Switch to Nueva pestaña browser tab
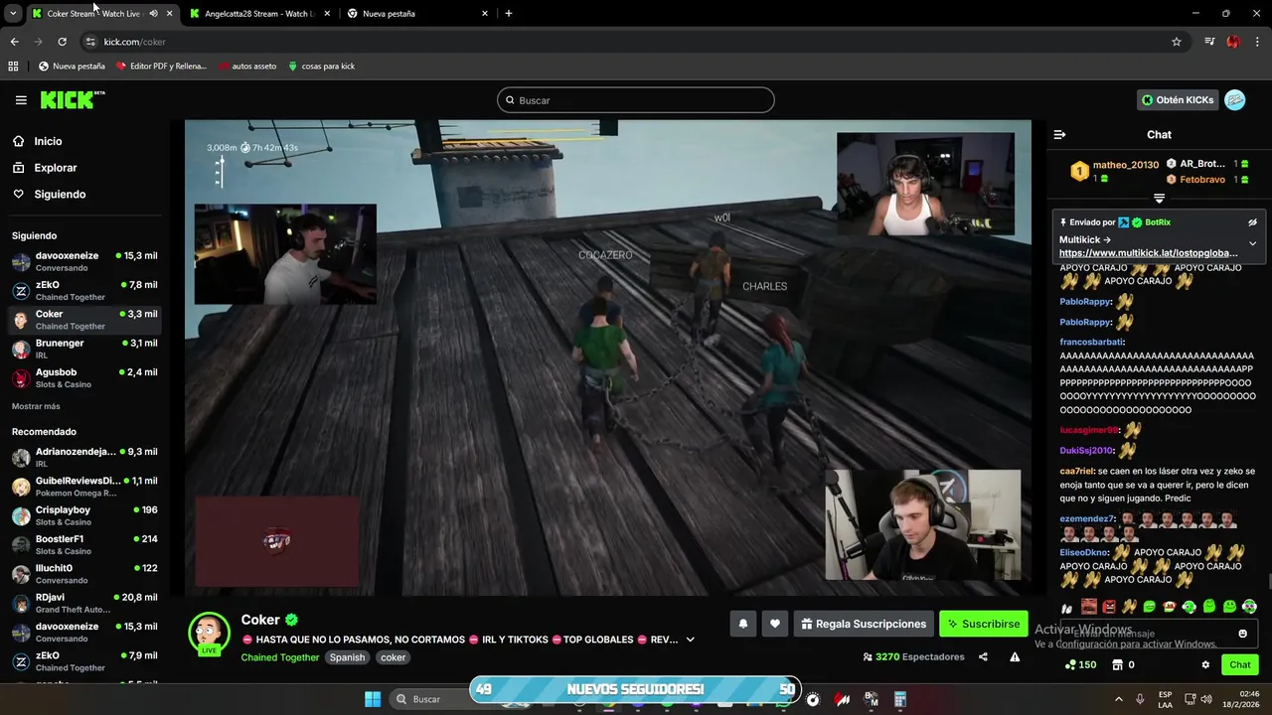1272x715 pixels. 415,14
